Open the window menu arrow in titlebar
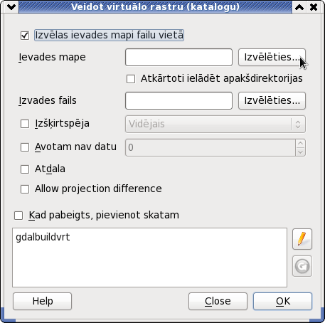The height and width of the screenshot is (323, 325). (x=11, y=7)
